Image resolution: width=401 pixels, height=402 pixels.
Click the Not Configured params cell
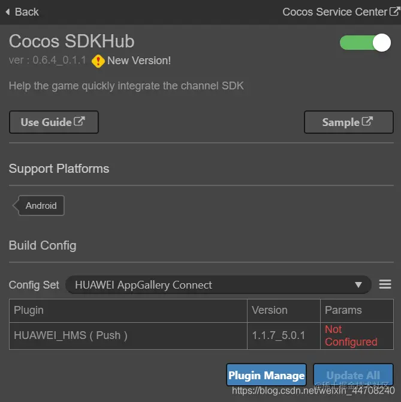(x=357, y=336)
